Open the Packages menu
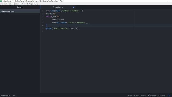Image resolution: width=172 pixels, height=97 pixels. (x=30, y=4)
